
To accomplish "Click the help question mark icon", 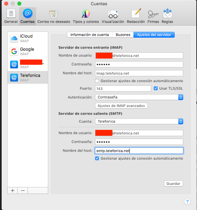I will (x=187, y=201).
